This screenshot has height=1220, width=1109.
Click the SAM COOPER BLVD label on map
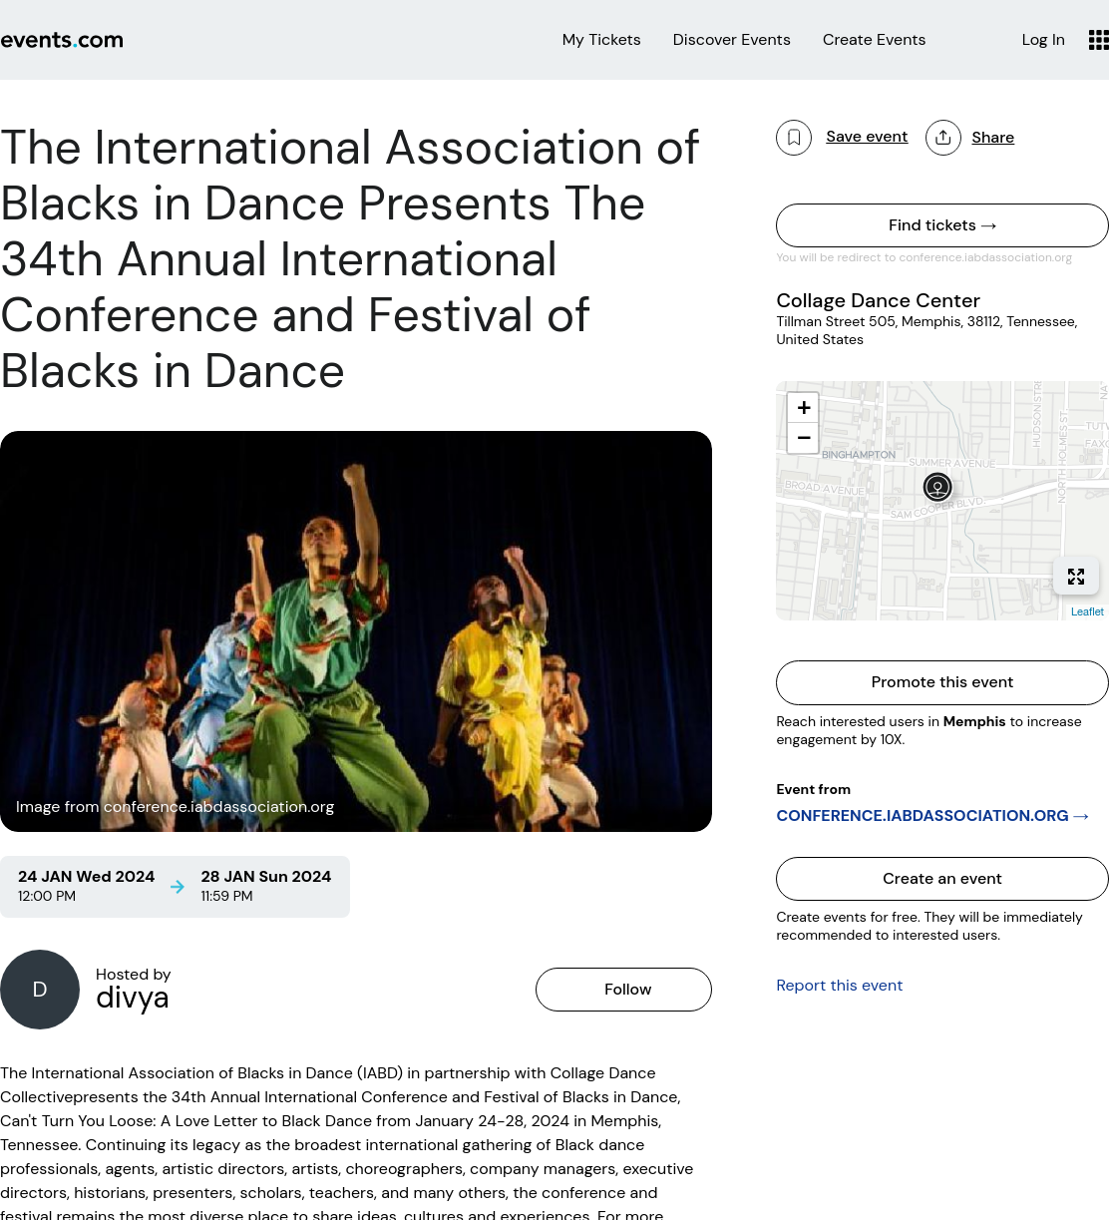(x=936, y=508)
